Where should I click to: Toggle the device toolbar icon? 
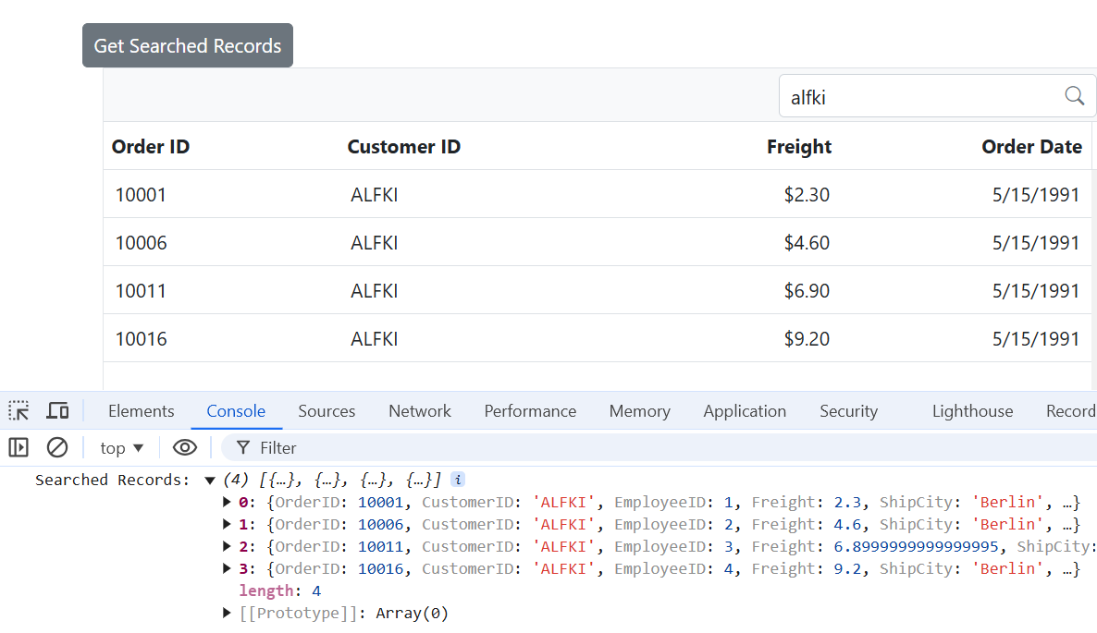(x=58, y=411)
